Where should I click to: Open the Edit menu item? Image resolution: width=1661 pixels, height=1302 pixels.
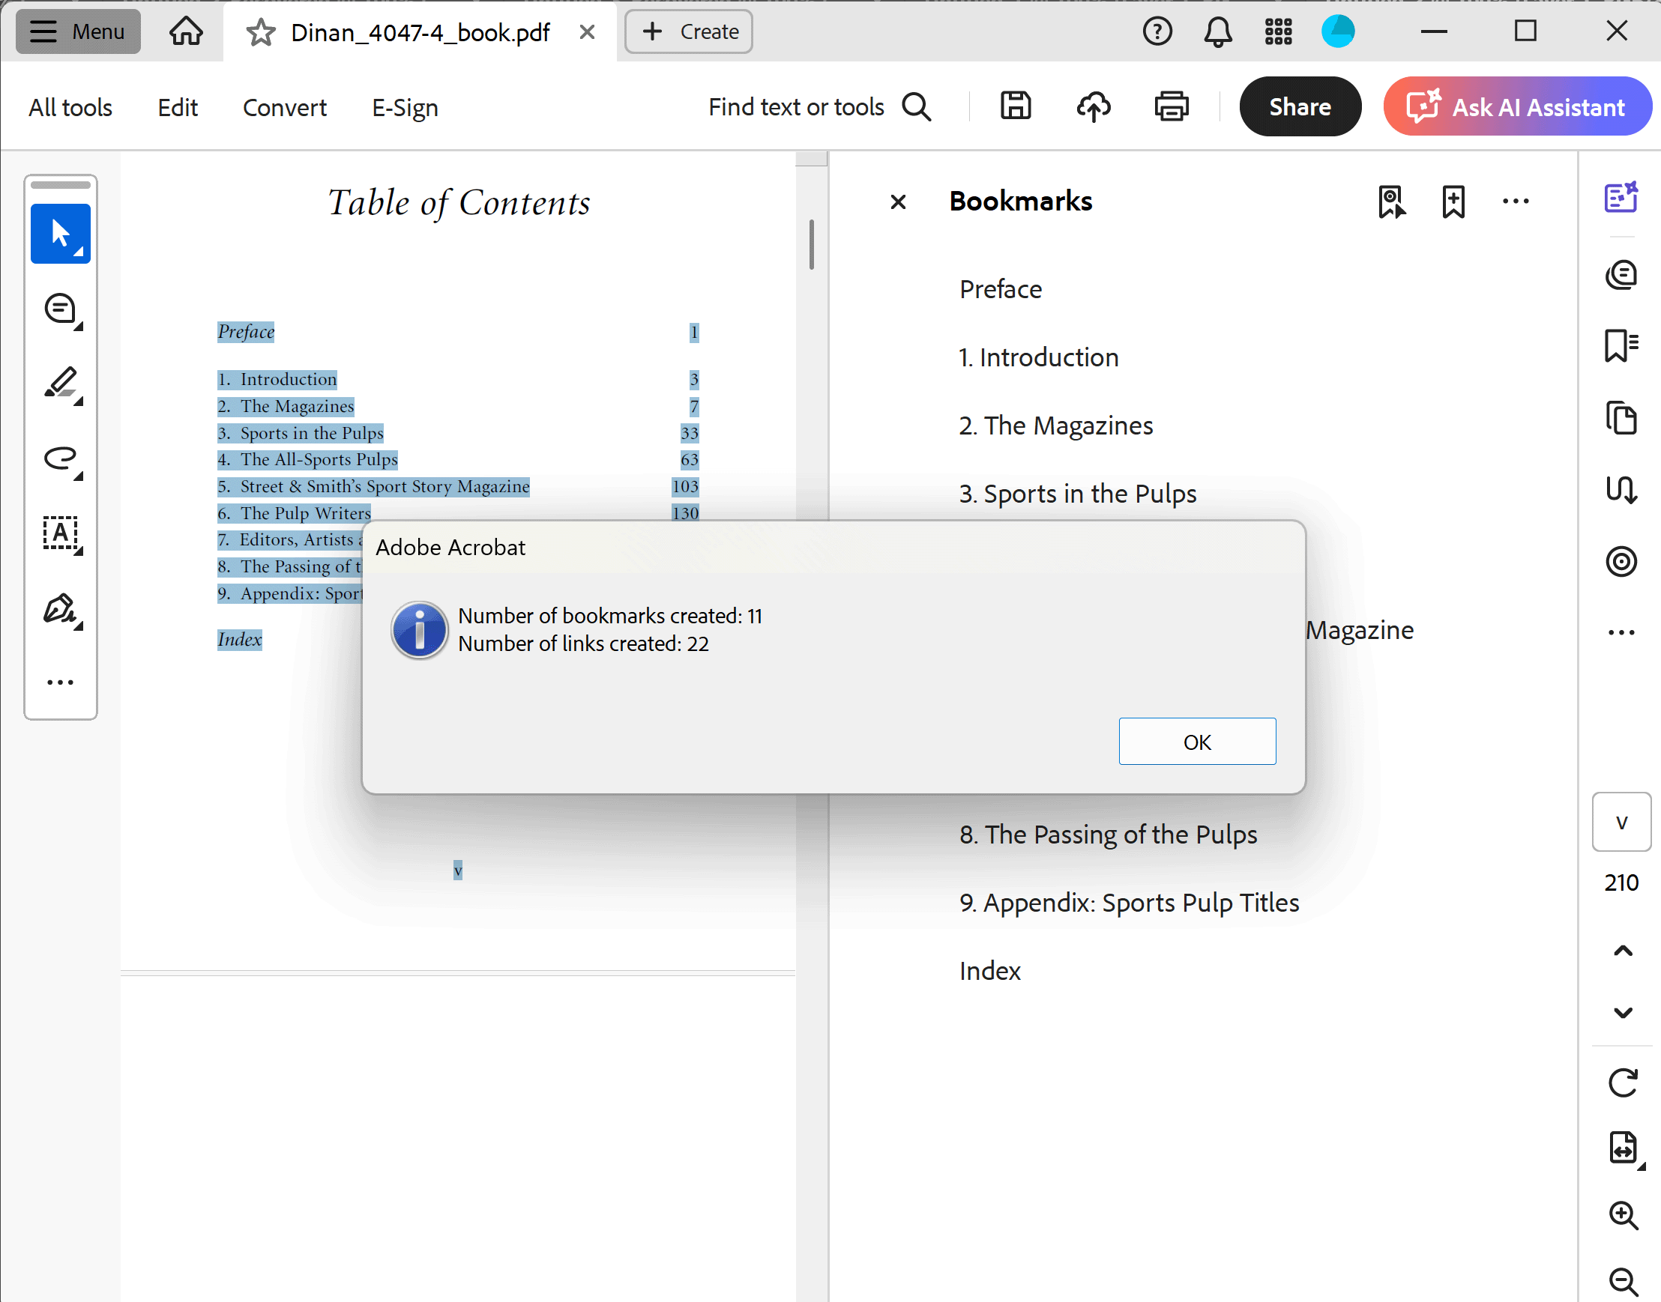point(178,106)
